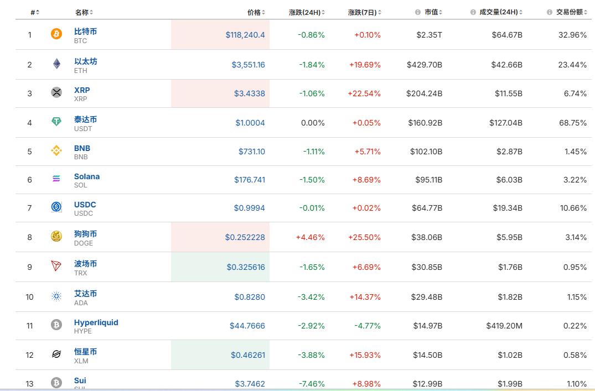Open the 波场币 coin link
The height and width of the screenshot is (391, 595).
tap(85, 264)
